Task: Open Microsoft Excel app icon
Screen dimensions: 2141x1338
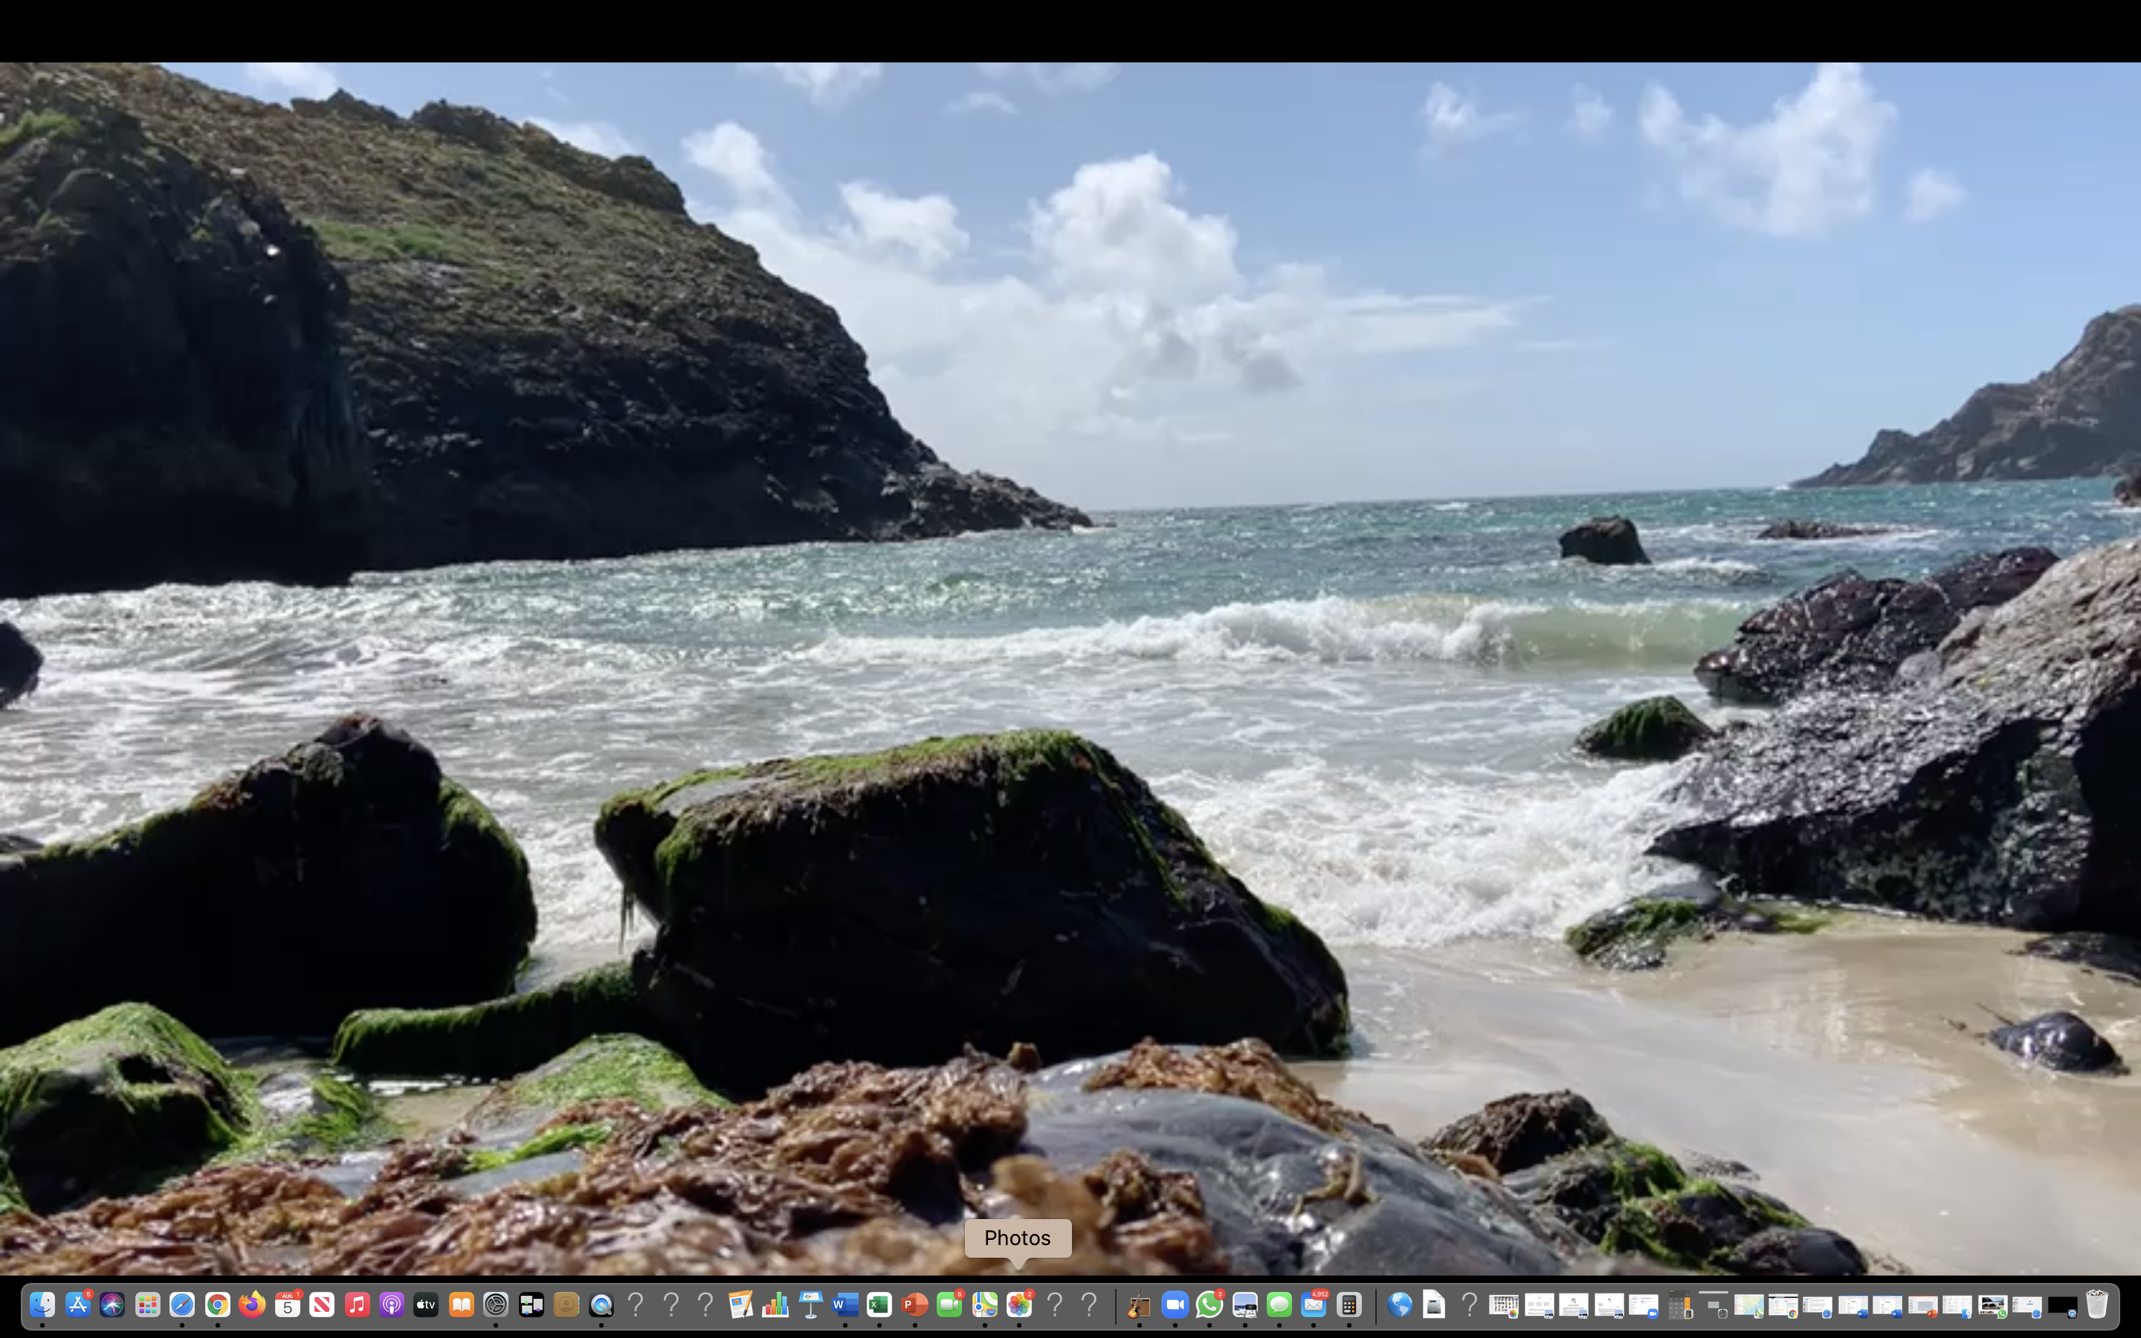Action: coord(879,1305)
